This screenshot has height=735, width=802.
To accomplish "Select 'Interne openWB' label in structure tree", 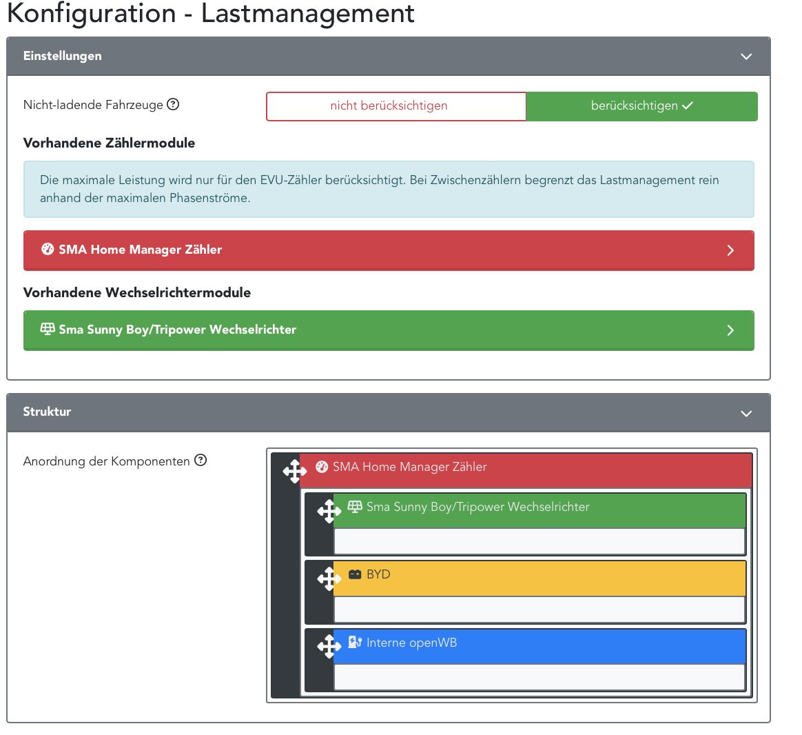I will pyautogui.click(x=412, y=643).
